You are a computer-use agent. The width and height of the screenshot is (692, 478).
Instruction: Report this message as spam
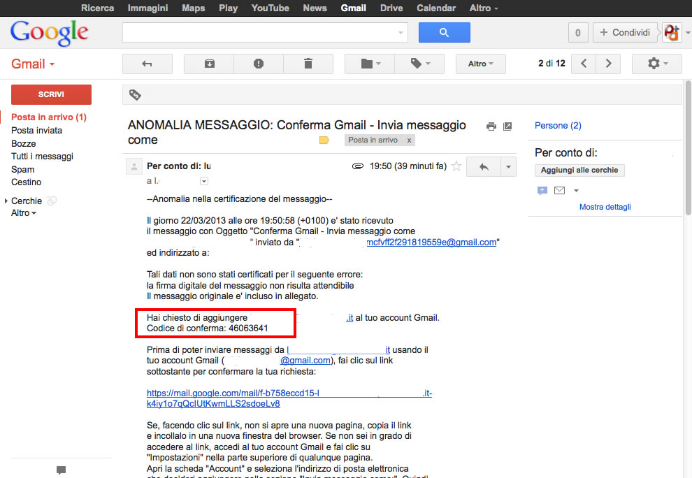pos(259,64)
